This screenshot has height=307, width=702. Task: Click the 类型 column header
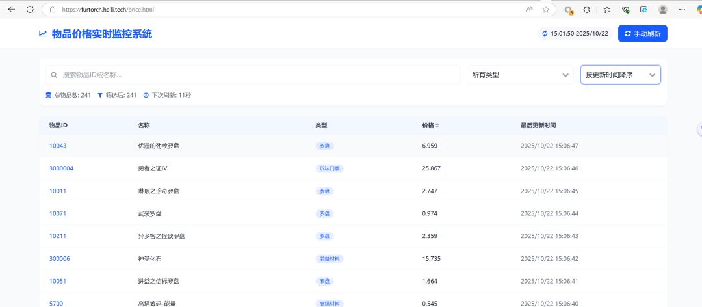322,126
